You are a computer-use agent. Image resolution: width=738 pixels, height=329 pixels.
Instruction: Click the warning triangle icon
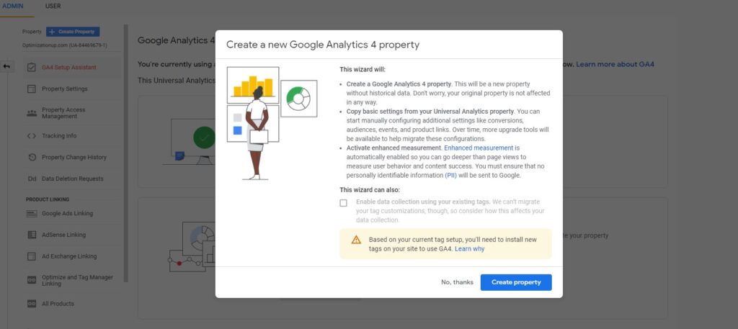pos(356,240)
